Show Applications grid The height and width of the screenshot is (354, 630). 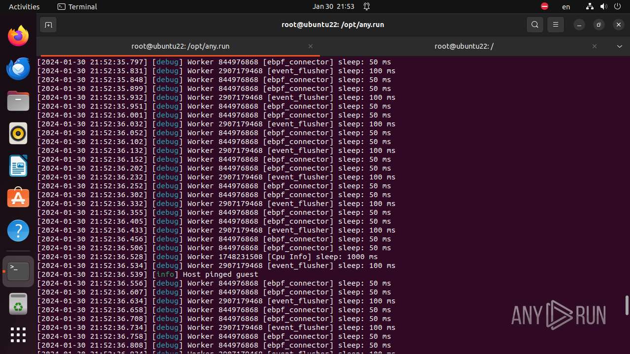pyautogui.click(x=18, y=335)
